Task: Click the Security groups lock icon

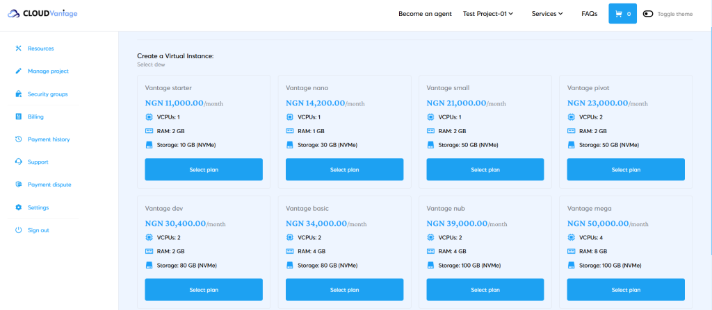Action: pos(19,94)
